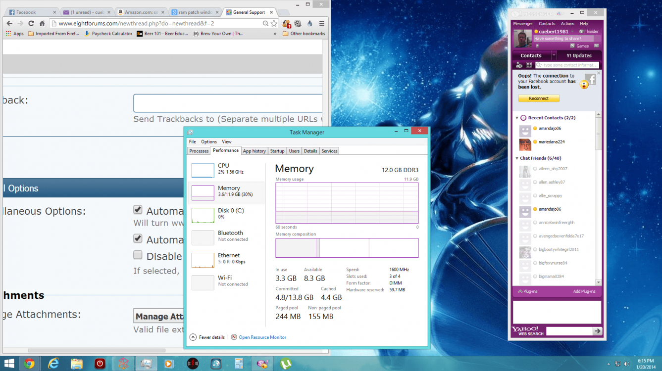Collapse Task Manager with Fewer details
This screenshot has width=662, height=371.
point(207,337)
